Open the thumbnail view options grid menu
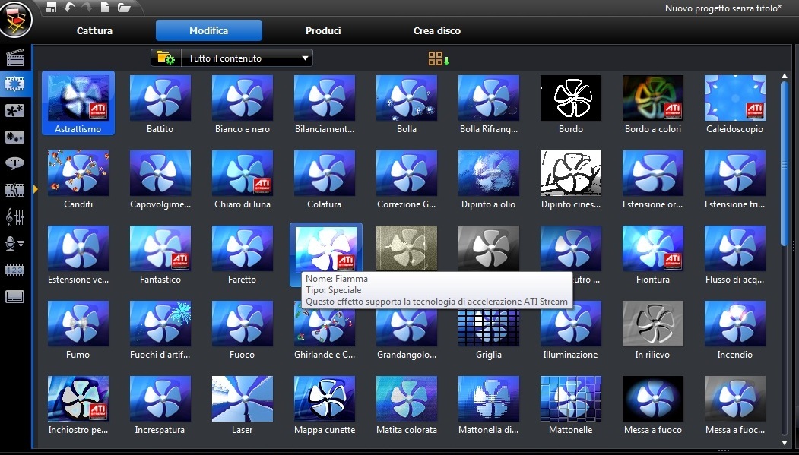Viewport: 799px width, 455px height. (x=439, y=58)
